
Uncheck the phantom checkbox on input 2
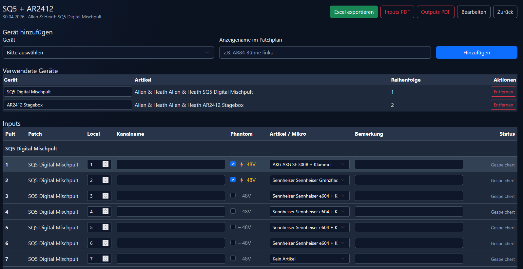click(x=233, y=180)
